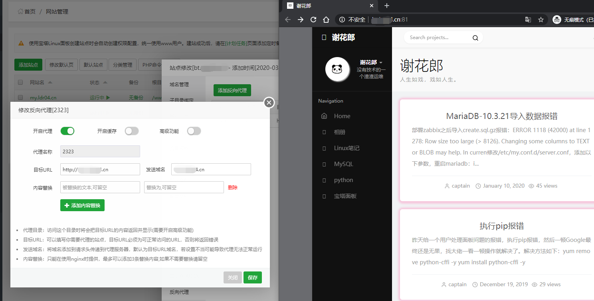Image resolution: width=594 pixels, height=301 pixels.
Task: Expand the 谢花郎 user dropdown
Action: point(381,63)
